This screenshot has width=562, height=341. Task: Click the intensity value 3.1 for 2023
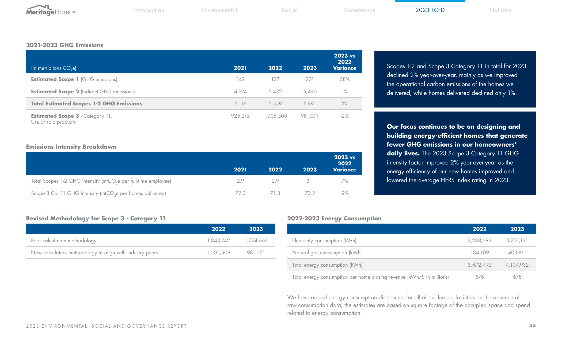pos(310,181)
